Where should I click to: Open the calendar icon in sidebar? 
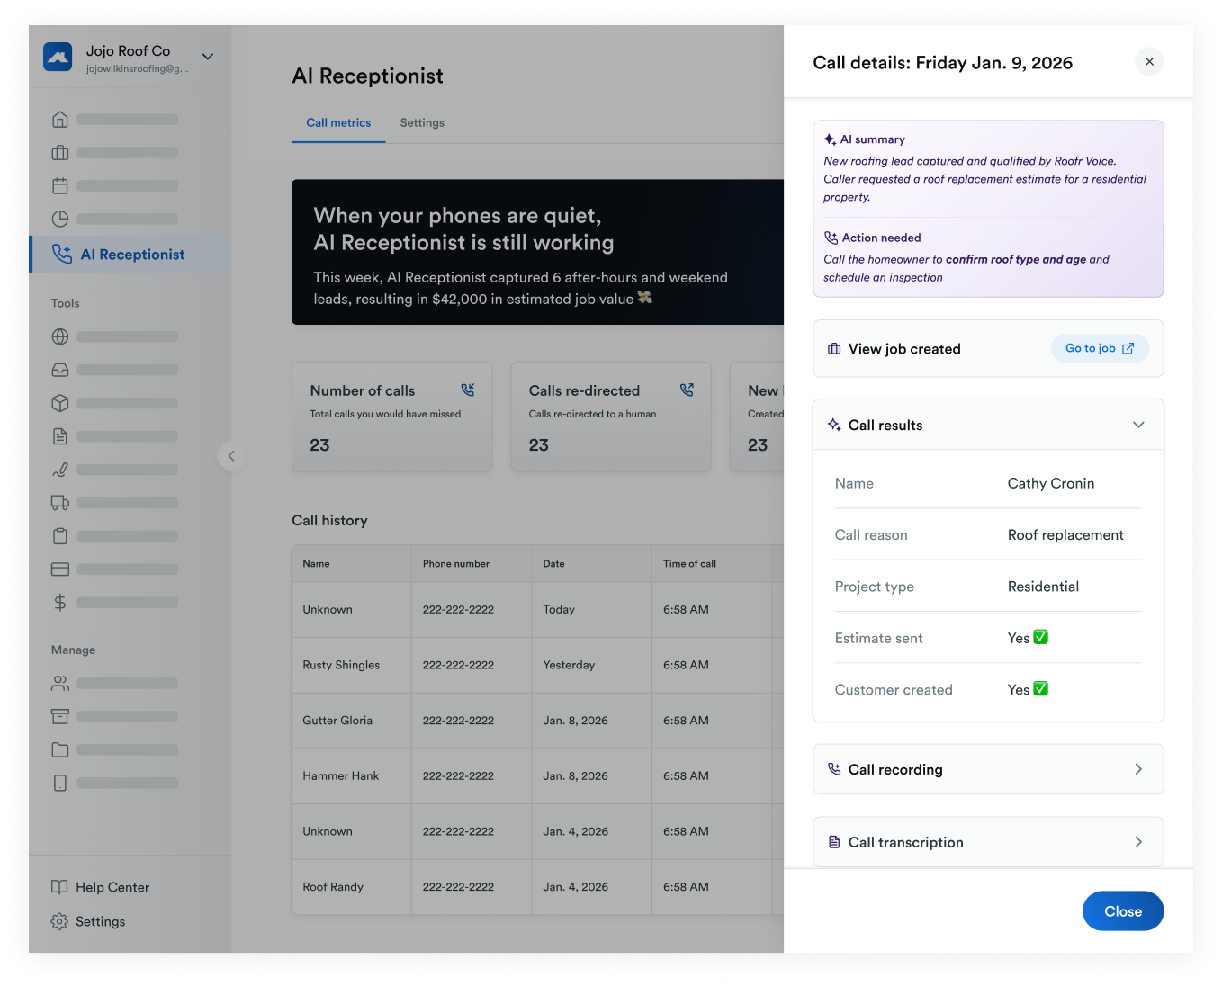click(60, 185)
